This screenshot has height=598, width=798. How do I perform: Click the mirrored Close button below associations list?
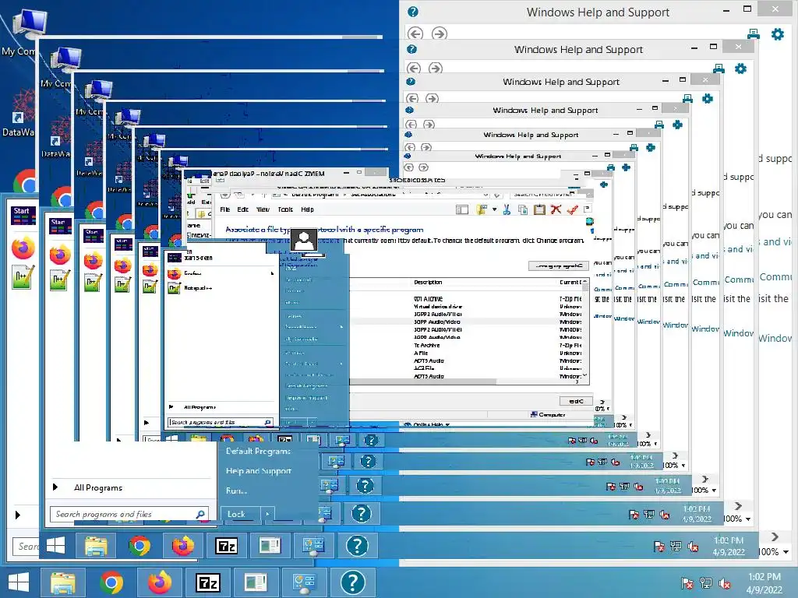pyautogui.click(x=576, y=401)
